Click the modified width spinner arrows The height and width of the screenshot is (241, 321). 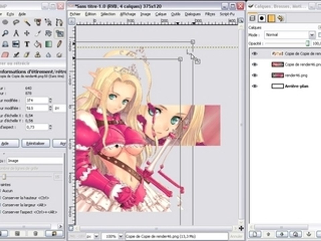point(50,100)
